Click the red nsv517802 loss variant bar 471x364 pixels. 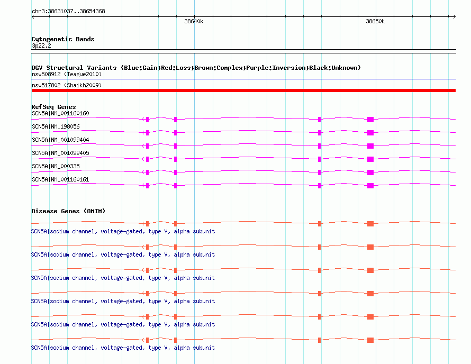(x=243, y=90)
